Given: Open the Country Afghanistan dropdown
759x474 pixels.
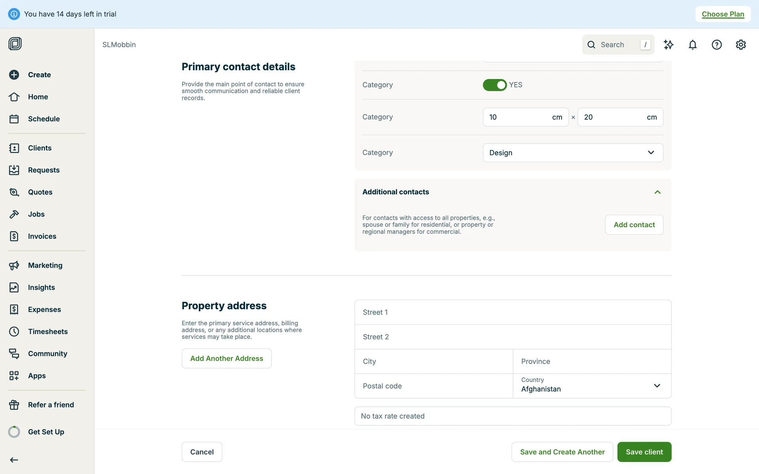Looking at the screenshot, I should [x=591, y=386].
